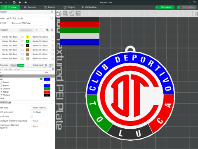The width and height of the screenshot is (198, 149).
Task: Click the Print plate button
Action: (x=188, y=7)
